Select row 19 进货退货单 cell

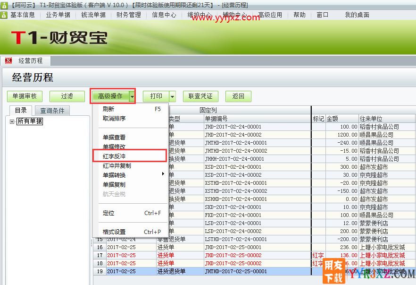[x=180, y=271]
